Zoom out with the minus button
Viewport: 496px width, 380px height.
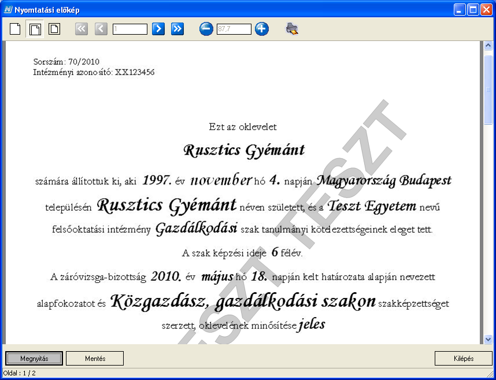coord(206,29)
